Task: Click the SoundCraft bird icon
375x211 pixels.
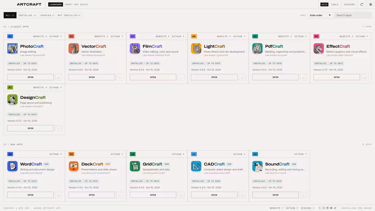Action: [257, 166]
